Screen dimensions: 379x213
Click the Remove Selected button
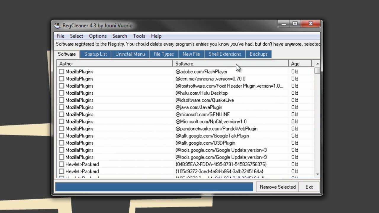coord(278,187)
